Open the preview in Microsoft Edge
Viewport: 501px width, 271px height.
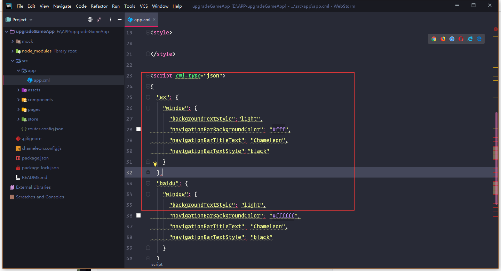[x=479, y=39]
